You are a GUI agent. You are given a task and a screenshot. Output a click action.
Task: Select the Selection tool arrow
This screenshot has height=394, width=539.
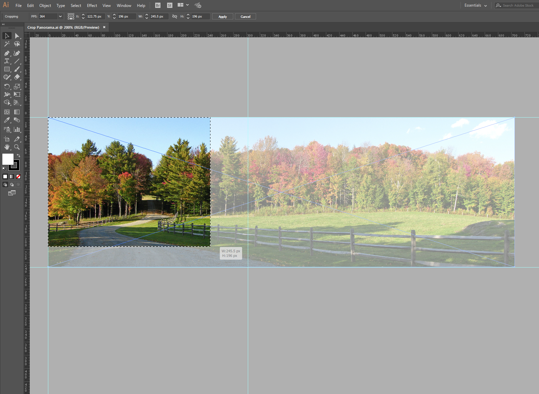pos(7,36)
